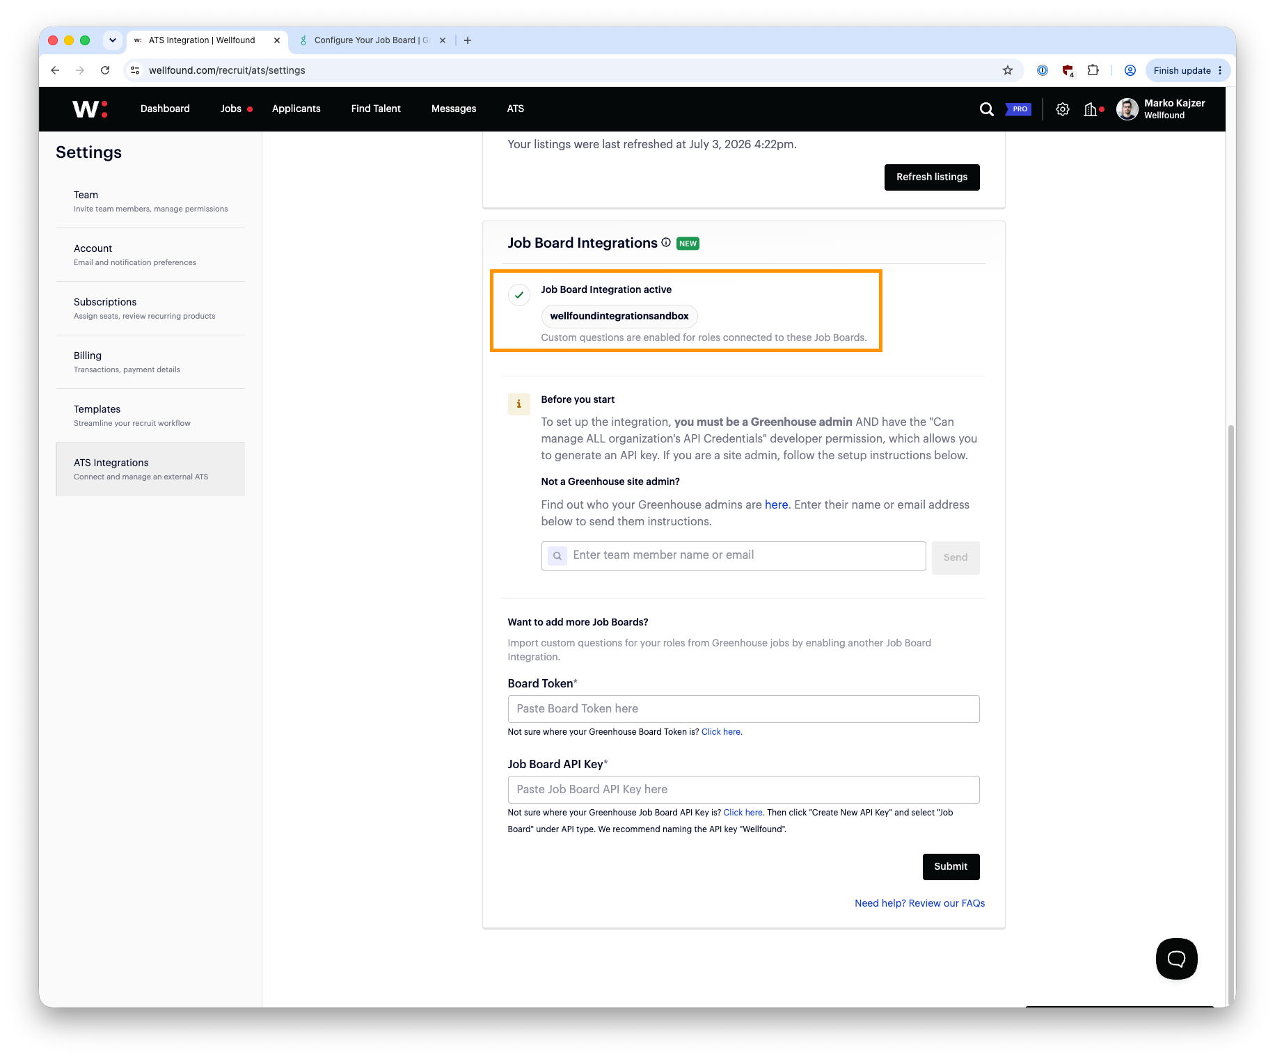Open Messages in top navigation
The height and width of the screenshot is (1059, 1275).
[x=454, y=109]
